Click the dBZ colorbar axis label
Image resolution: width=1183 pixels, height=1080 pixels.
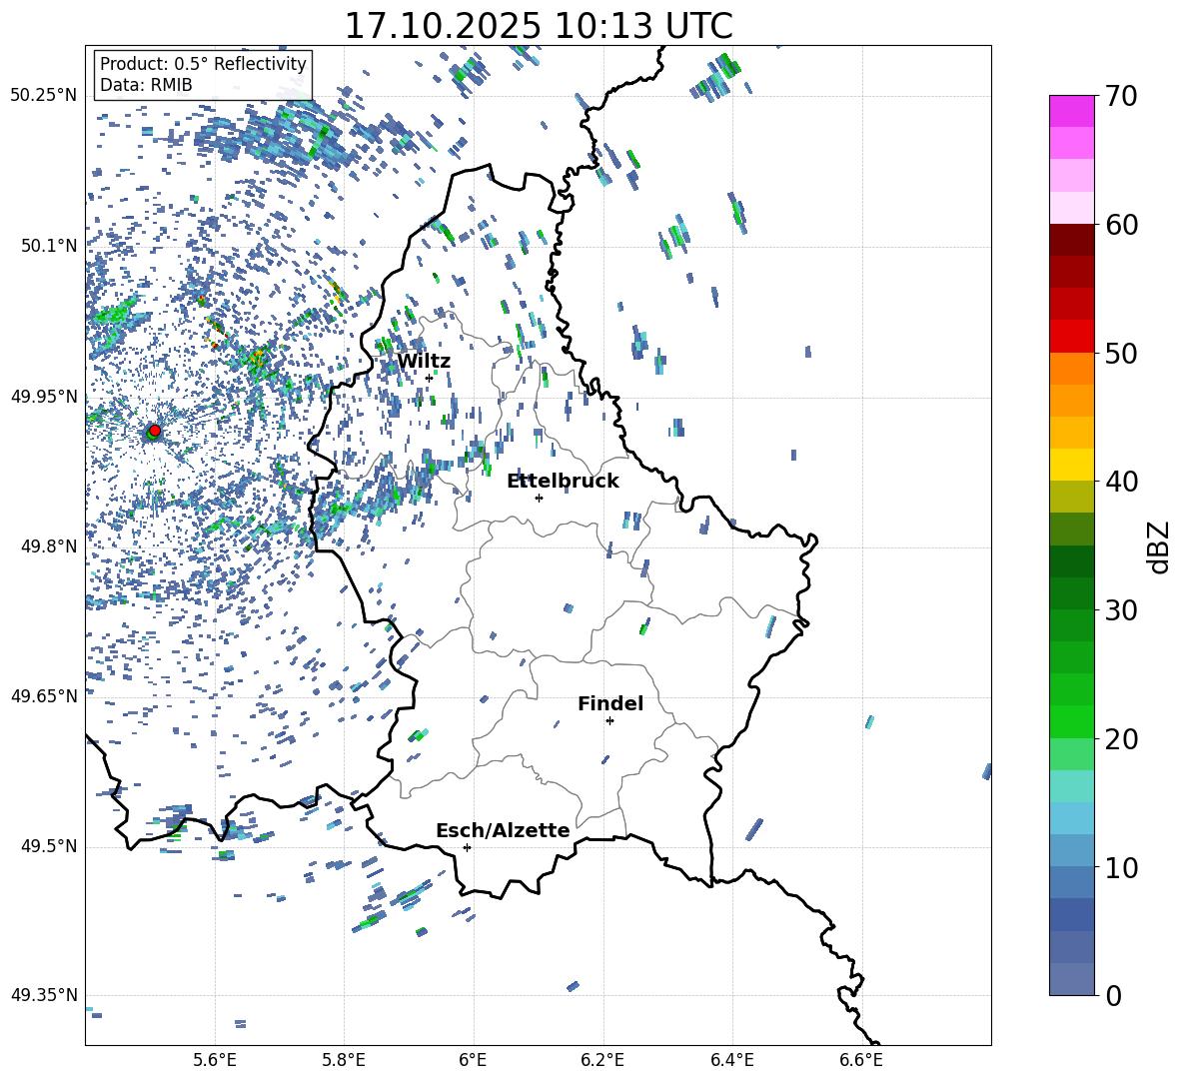point(1159,547)
